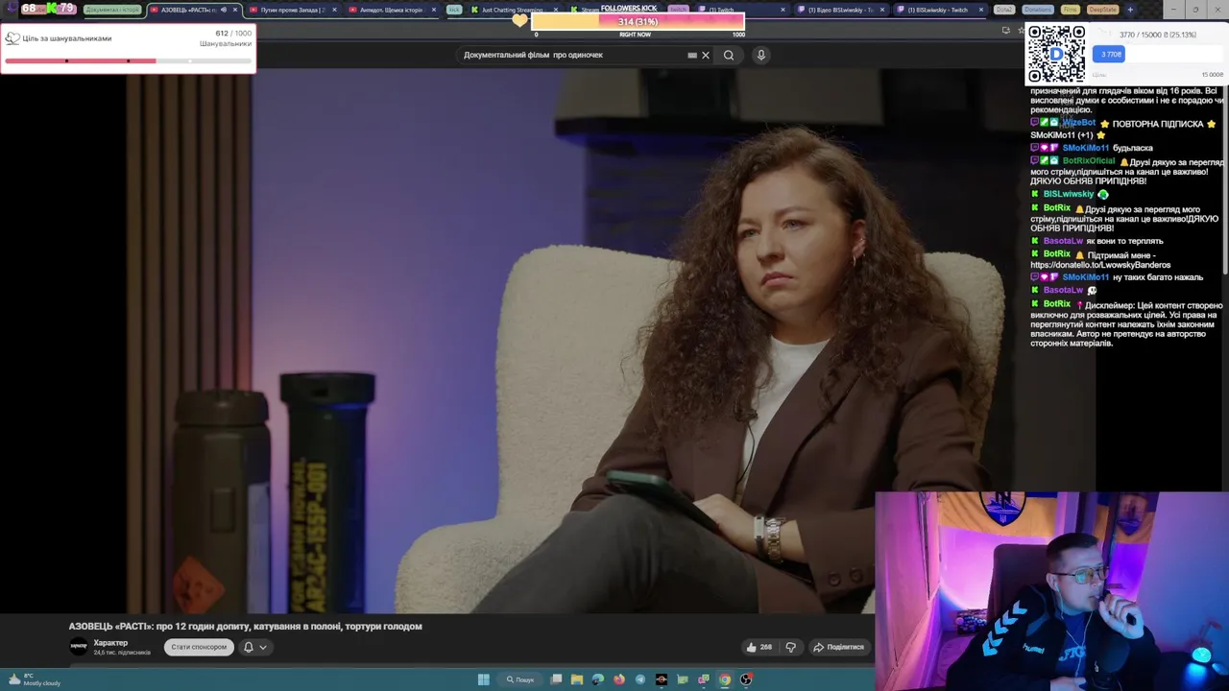Open Task View from the taskbar

556,679
